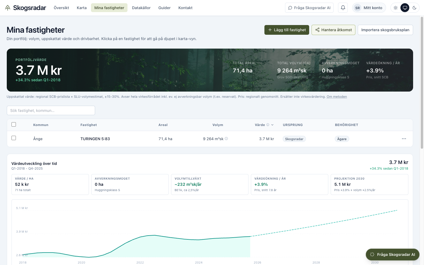Select system theme monitor icon

pos(405,8)
